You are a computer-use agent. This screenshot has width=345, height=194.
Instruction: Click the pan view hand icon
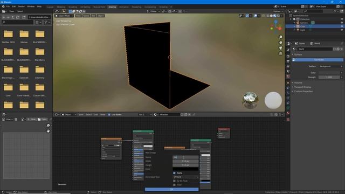pos(280,43)
